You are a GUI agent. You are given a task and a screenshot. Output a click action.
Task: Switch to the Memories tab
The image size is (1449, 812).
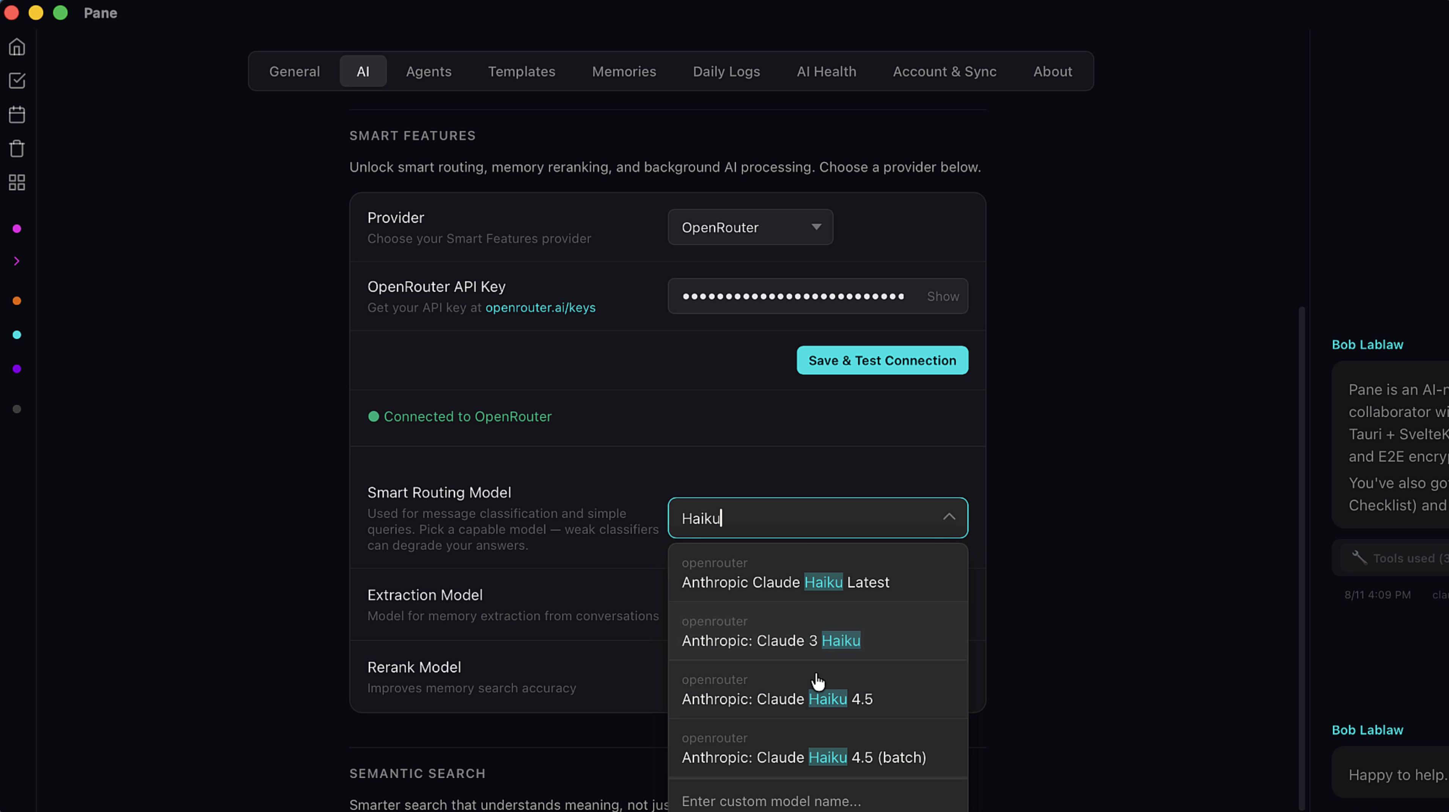(x=624, y=71)
